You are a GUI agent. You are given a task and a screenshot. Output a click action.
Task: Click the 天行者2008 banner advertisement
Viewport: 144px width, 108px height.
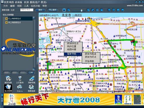(x=79, y=100)
